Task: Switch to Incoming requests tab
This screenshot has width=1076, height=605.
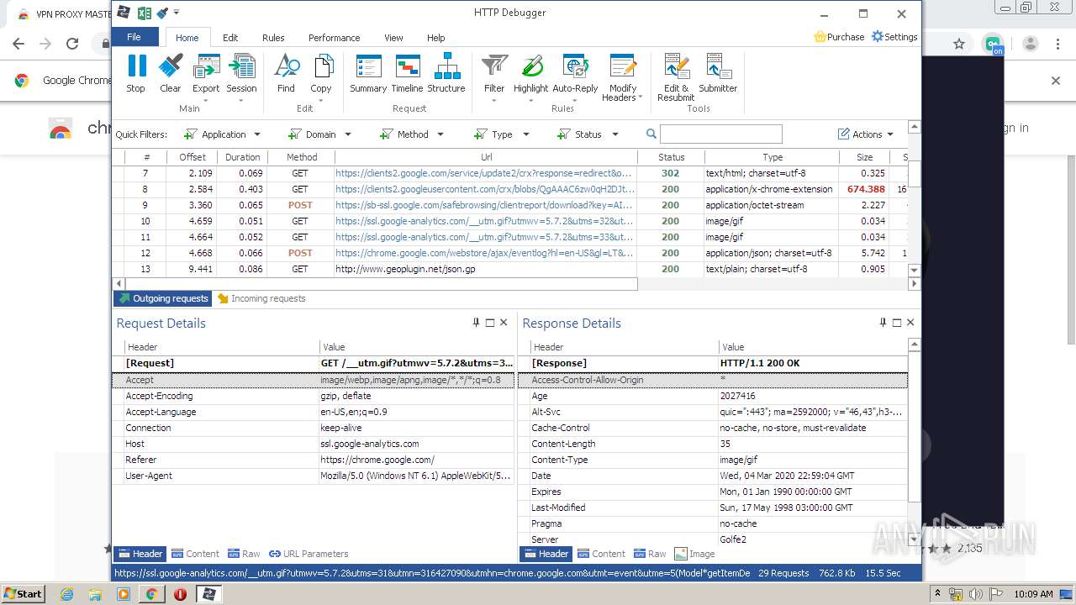Action: tap(261, 298)
